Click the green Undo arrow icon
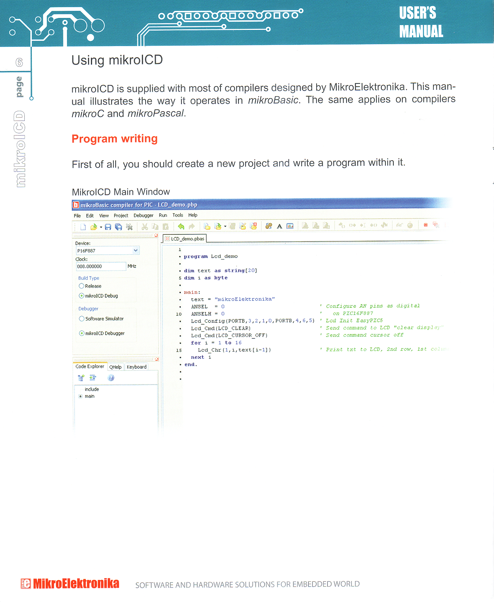The height and width of the screenshot is (602, 494). pyautogui.click(x=181, y=226)
